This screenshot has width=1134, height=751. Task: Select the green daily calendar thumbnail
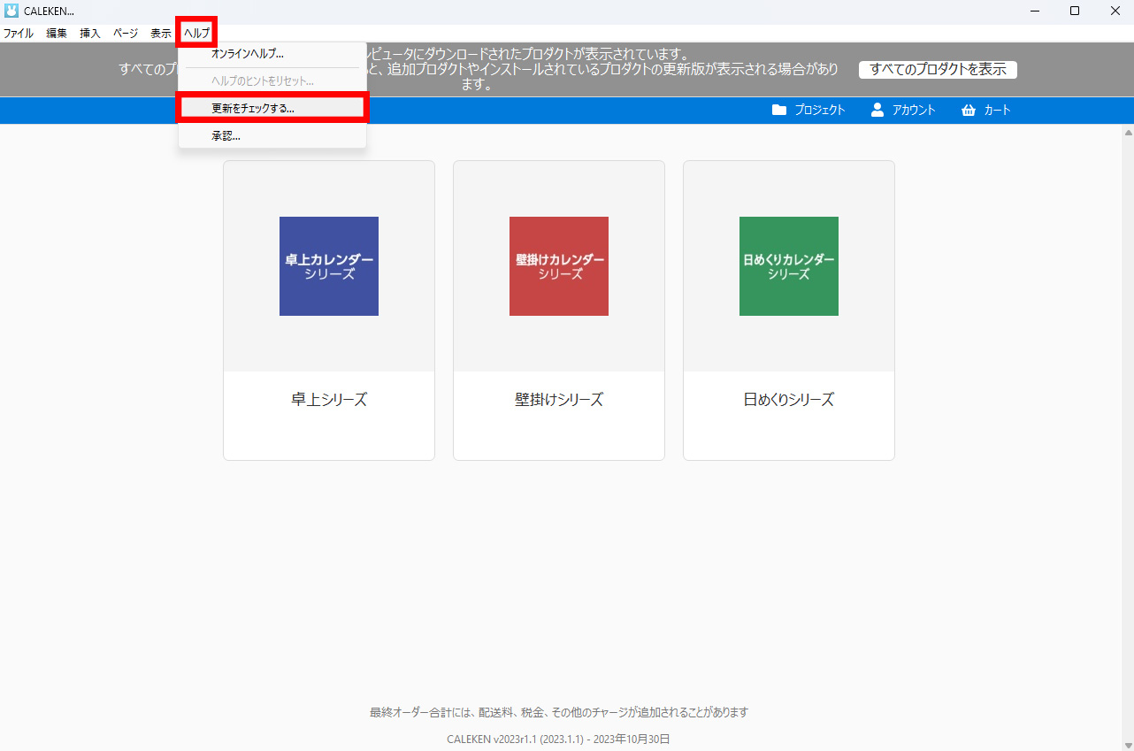(789, 266)
